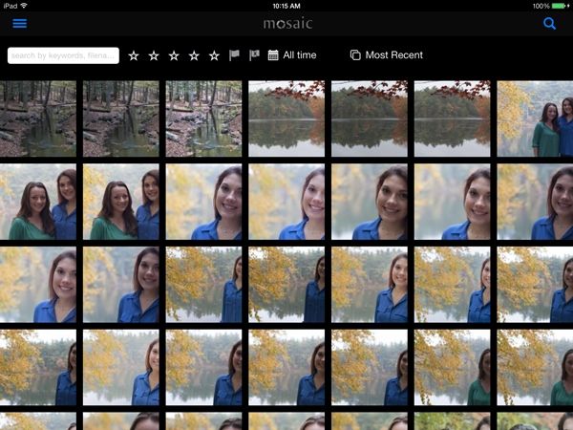Tap the mosaic logo title
This screenshot has width=573, height=430.
coord(287,23)
